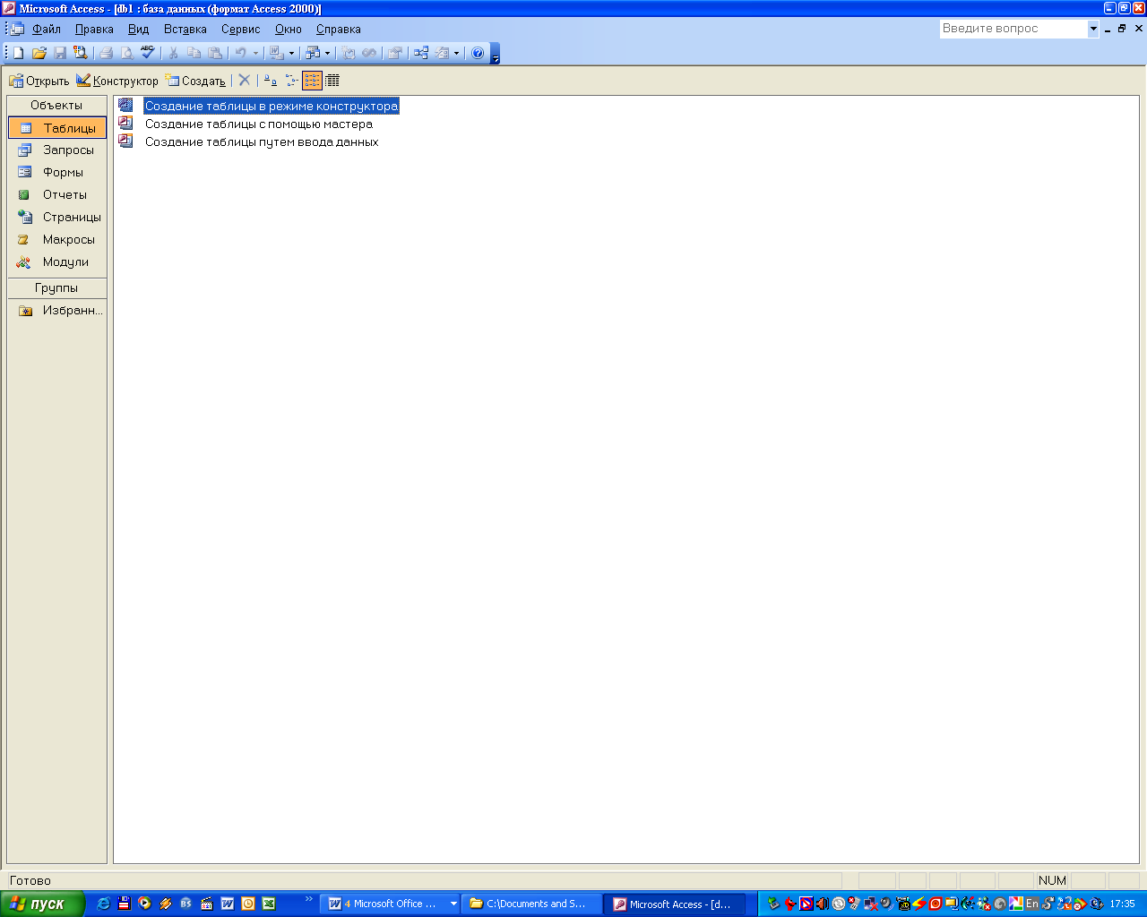Open the Файл menu
Screen dimensions: 1147x917
(47, 29)
